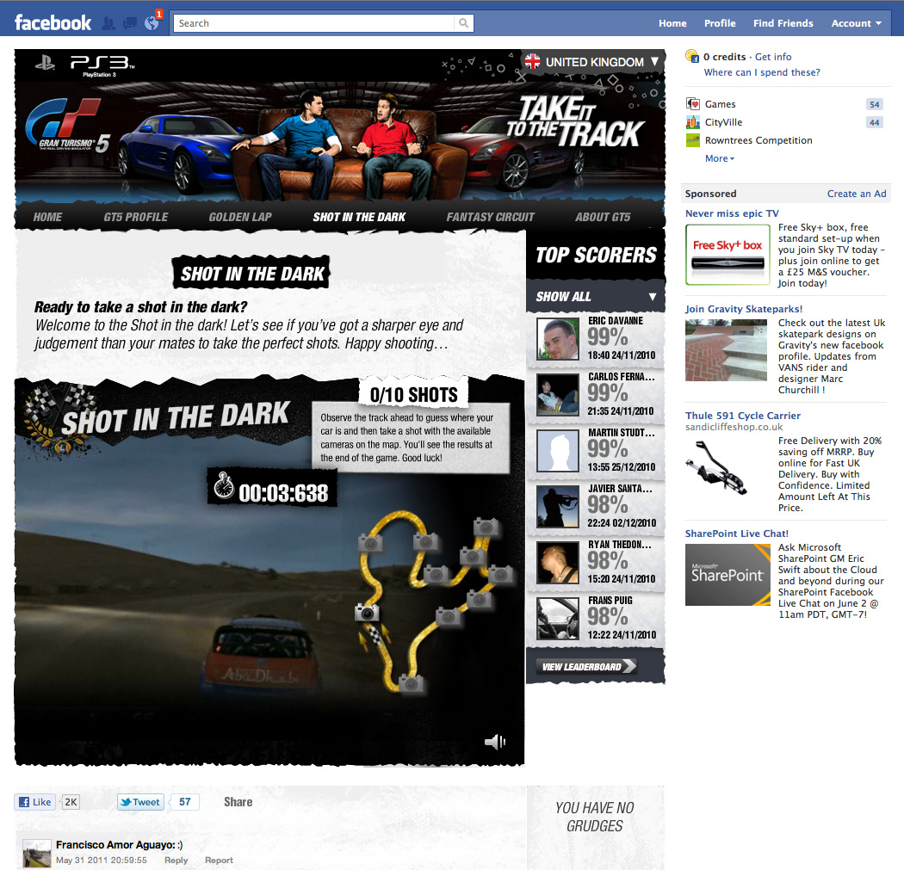This screenshot has width=904, height=870.
Task: Click 'Where can I spend these?' link
Action: (x=762, y=72)
